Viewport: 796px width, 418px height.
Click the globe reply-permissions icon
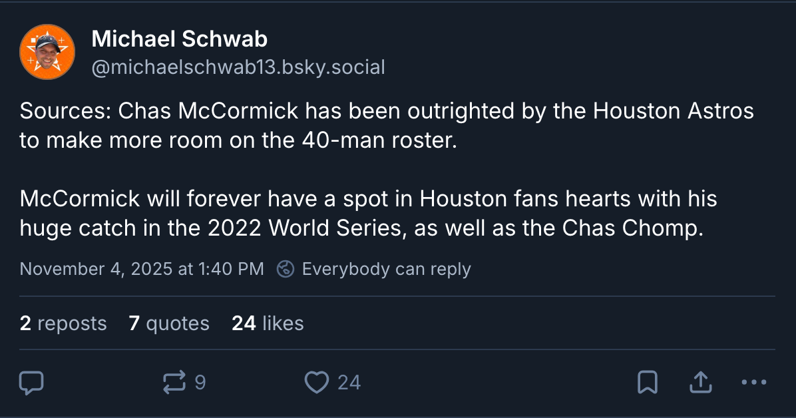[x=285, y=269]
